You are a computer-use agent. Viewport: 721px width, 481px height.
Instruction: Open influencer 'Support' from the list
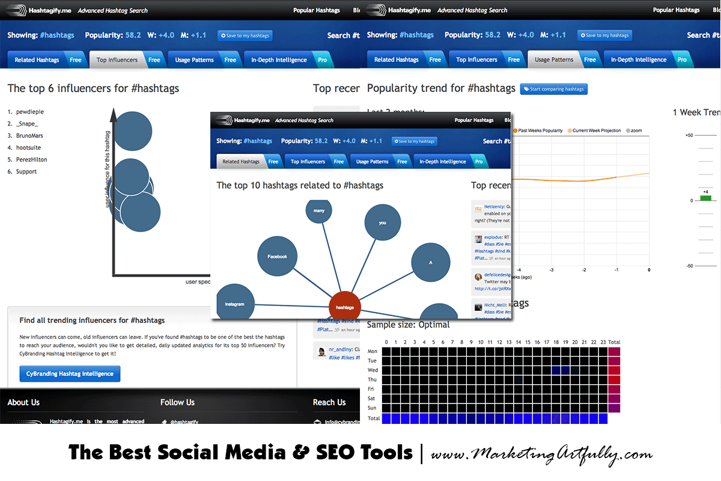pyautogui.click(x=26, y=172)
